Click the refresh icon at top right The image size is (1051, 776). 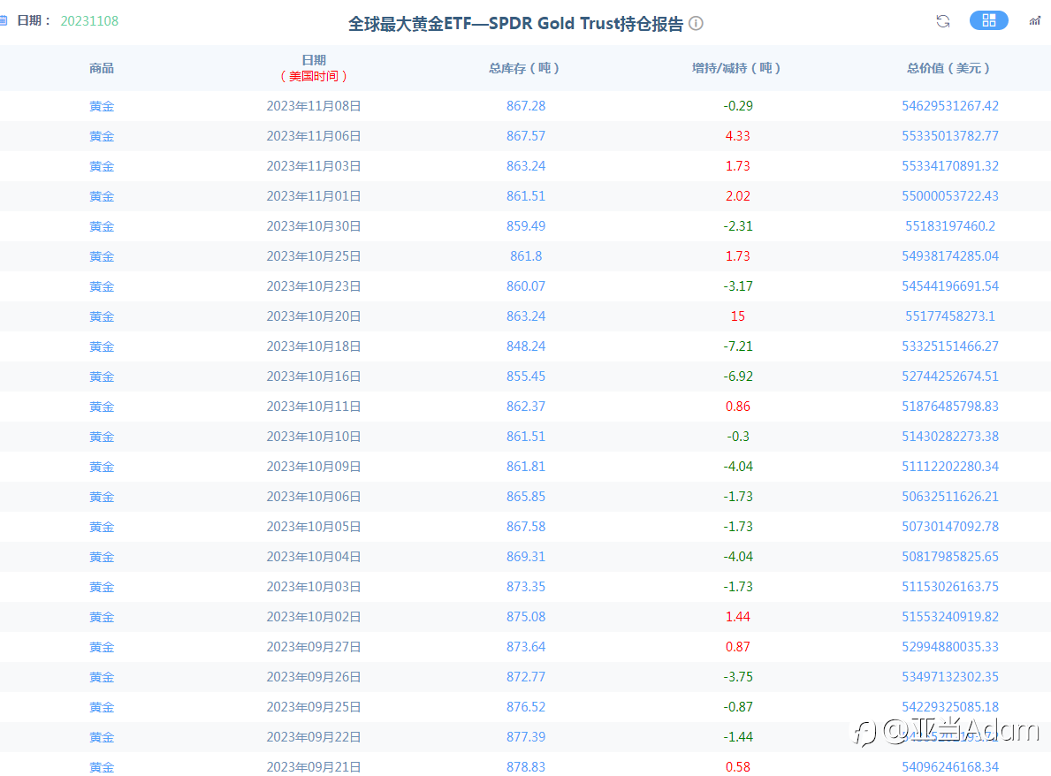[942, 21]
